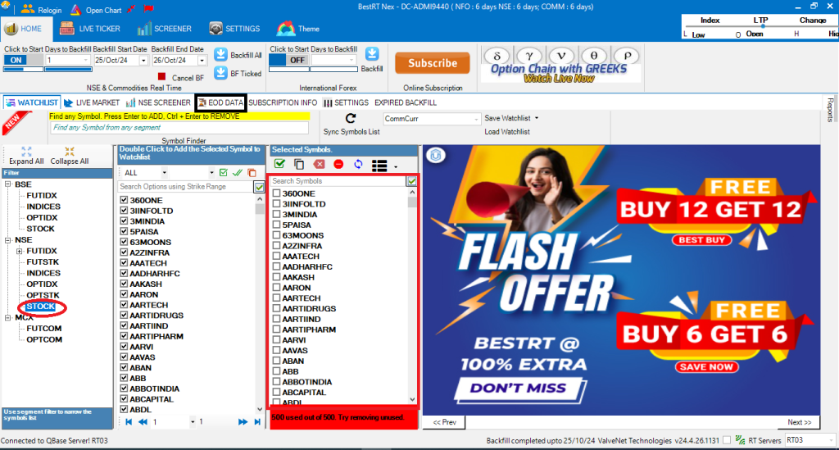This screenshot has width=839, height=450.
Task: Switch to LIVE TICKER ribbon tab
Action: (x=90, y=29)
